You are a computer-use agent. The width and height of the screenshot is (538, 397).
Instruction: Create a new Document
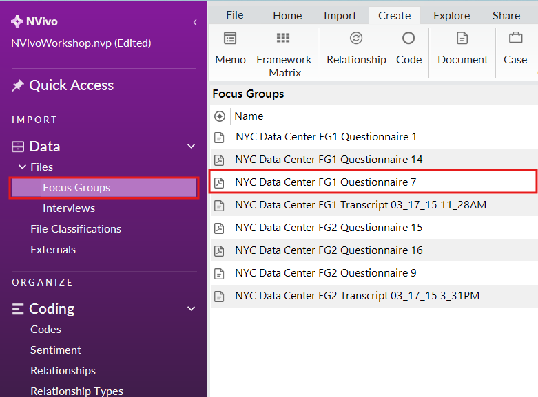[462, 48]
